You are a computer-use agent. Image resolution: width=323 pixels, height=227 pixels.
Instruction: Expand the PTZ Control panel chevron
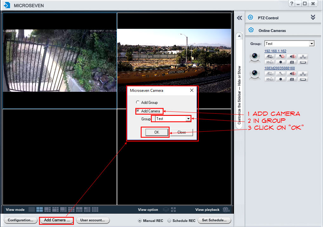pyautogui.click(x=313, y=17)
